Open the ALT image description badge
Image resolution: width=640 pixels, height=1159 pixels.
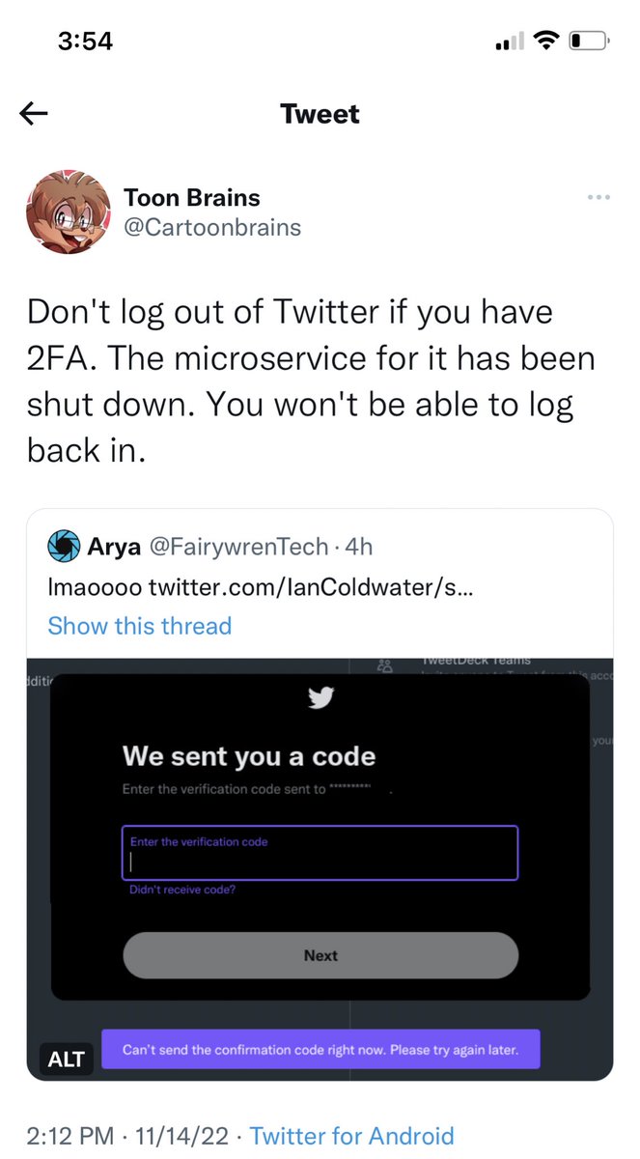pyautogui.click(x=66, y=1059)
